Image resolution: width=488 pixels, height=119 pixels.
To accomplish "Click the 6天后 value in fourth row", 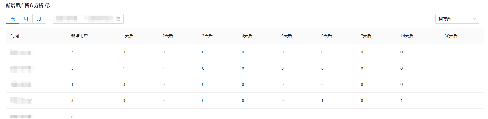I will click(x=322, y=100).
